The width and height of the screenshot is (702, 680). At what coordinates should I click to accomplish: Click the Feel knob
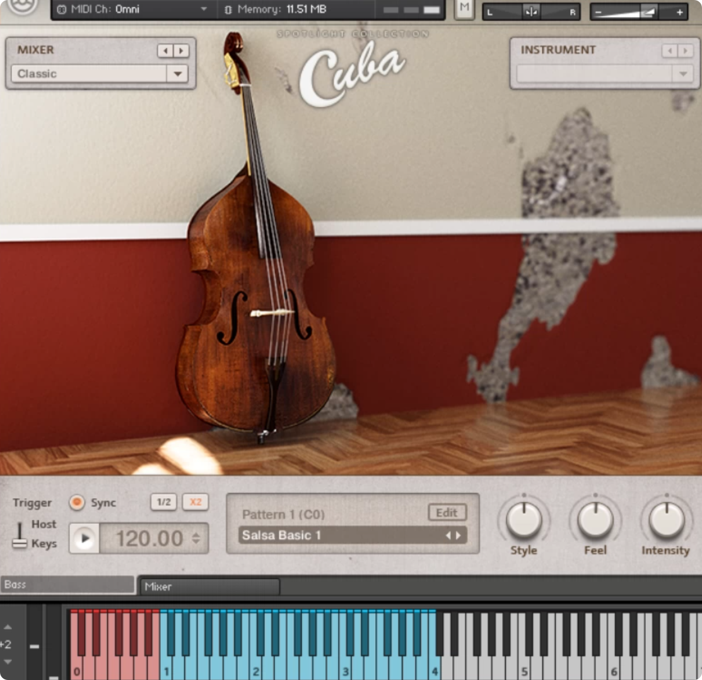click(595, 520)
